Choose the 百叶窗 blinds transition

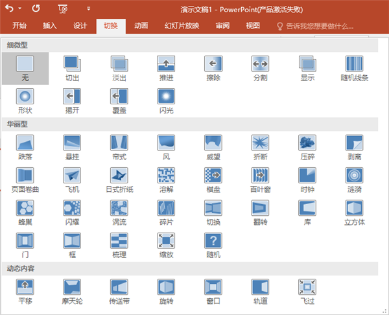260,180
